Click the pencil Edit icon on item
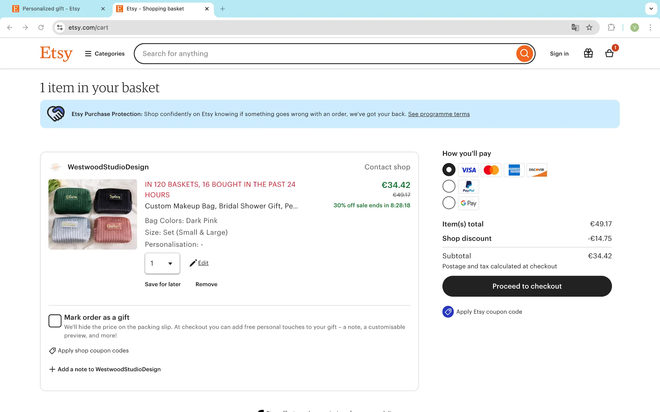This screenshot has width=660, height=412. (194, 263)
